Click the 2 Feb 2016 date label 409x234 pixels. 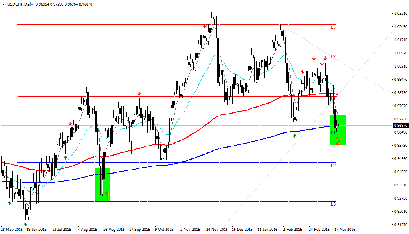(293, 230)
